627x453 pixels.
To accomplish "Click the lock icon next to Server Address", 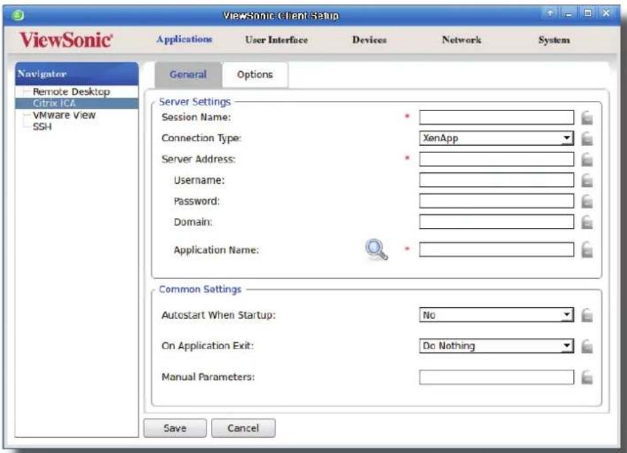I will (x=586, y=160).
